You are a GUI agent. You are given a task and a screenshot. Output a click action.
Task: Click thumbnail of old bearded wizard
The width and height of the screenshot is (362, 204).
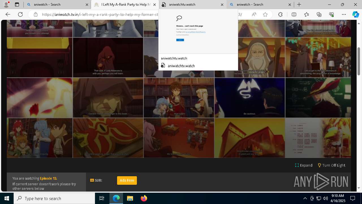coord(250,58)
